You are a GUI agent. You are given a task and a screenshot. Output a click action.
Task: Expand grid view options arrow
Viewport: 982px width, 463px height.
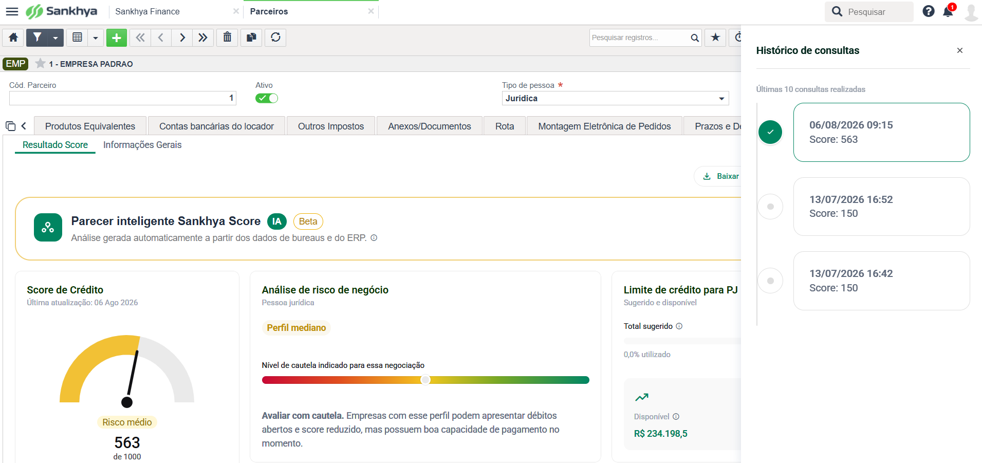click(x=96, y=38)
